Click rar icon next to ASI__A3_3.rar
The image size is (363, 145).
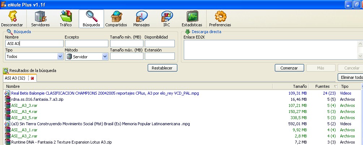click(8, 105)
